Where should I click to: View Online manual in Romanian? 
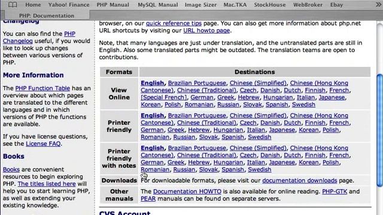tap(199, 105)
